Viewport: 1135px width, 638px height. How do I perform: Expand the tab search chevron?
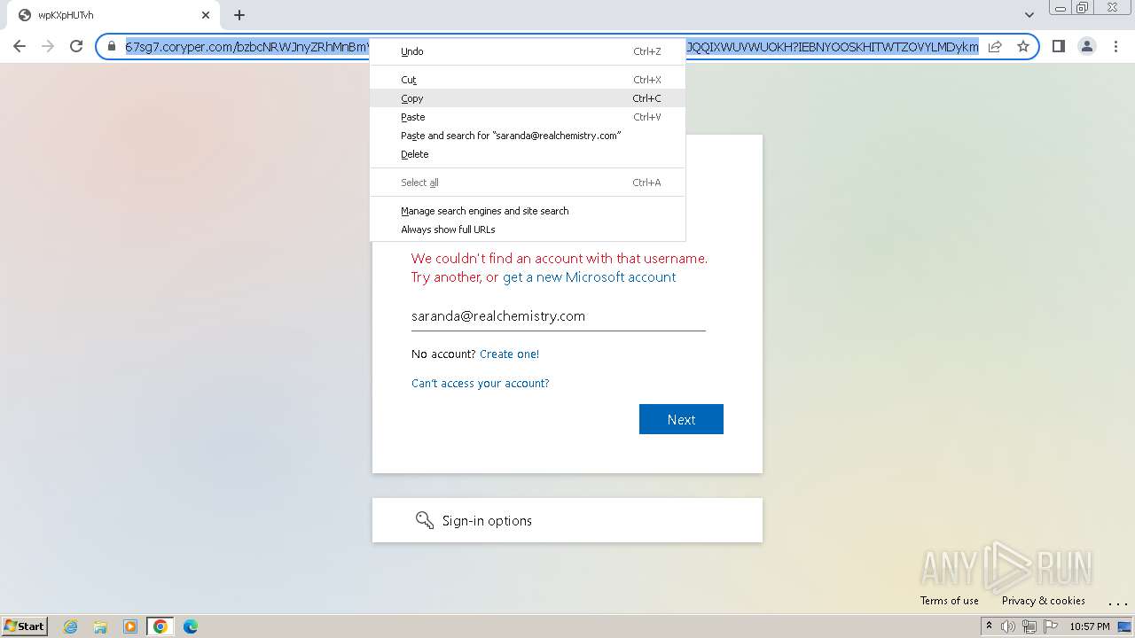(x=1029, y=15)
